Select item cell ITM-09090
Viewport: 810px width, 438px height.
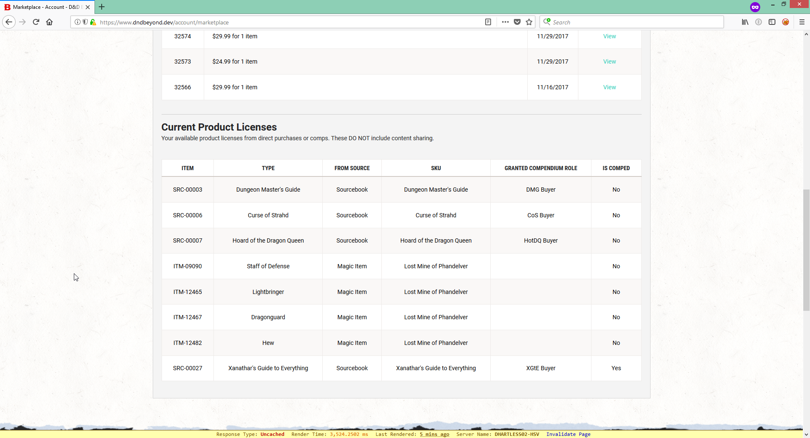[x=187, y=266]
